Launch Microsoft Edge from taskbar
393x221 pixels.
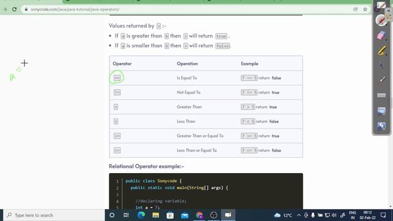141,215
